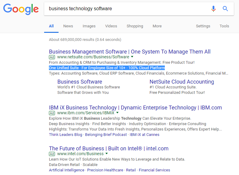Open the search Tools options
Image resolution: width=239 pixels, height=175 pixels.
tap(224, 26)
